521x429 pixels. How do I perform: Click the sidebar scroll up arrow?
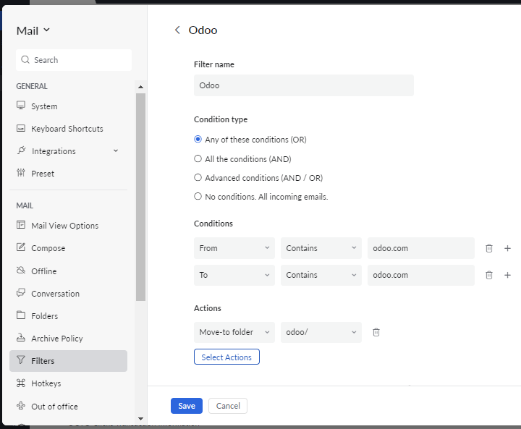click(140, 87)
